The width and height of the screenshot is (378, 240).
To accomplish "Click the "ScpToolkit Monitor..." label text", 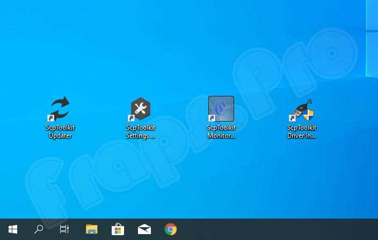I will click(221, 132).
